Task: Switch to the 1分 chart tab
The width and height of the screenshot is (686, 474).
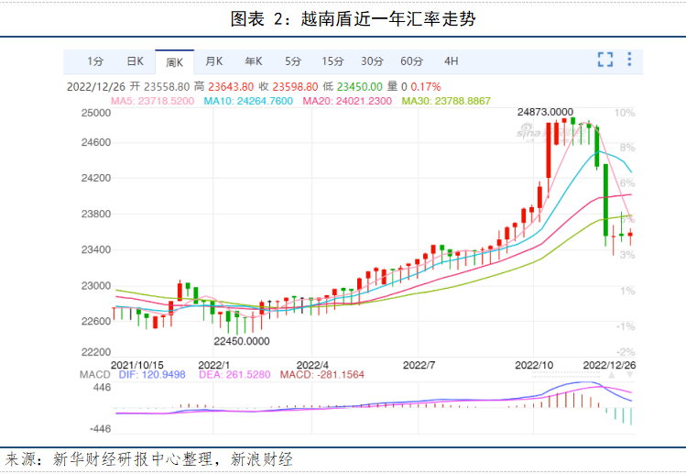Action: tap(95, 61)
